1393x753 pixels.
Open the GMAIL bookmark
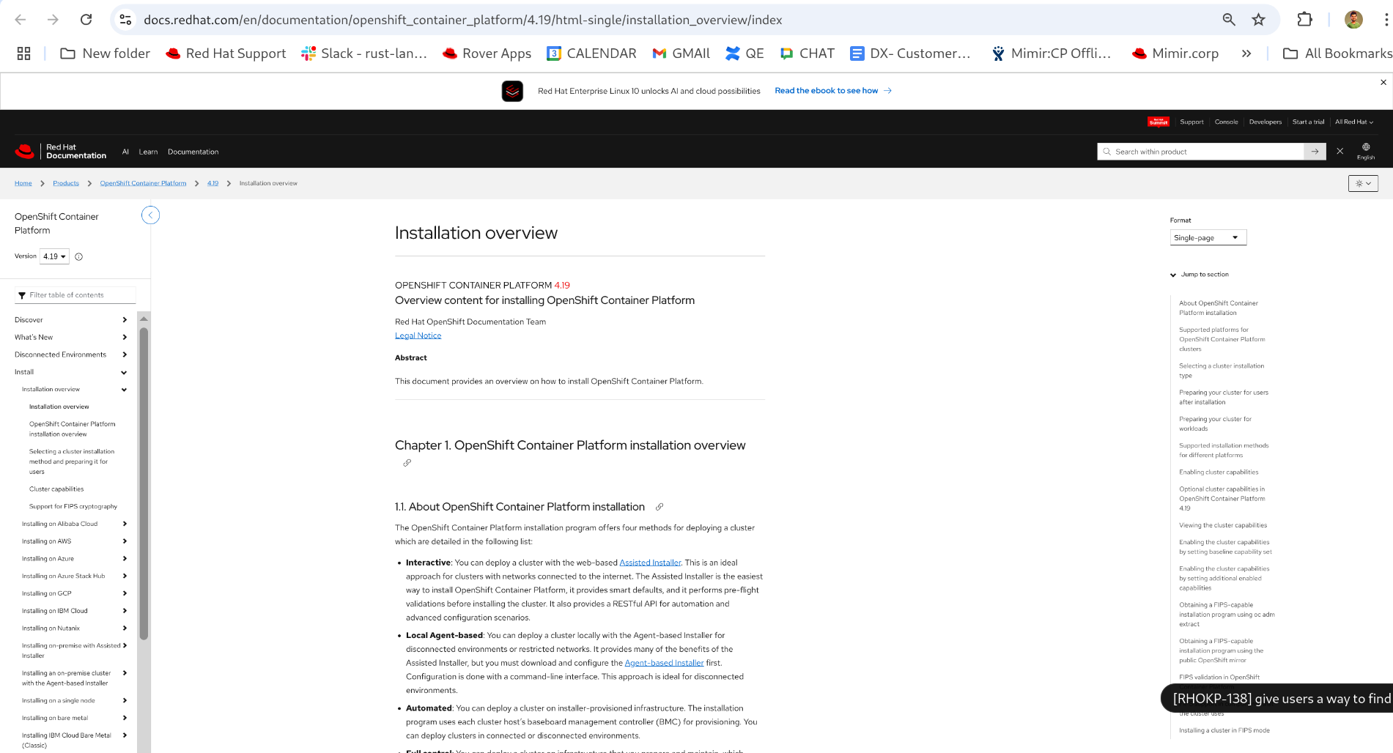click(x=681, y=53)
